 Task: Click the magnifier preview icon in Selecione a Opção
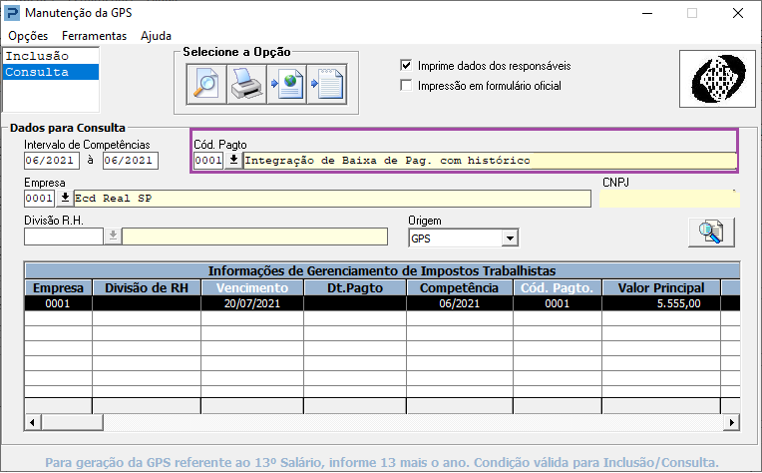pos(206,84)
